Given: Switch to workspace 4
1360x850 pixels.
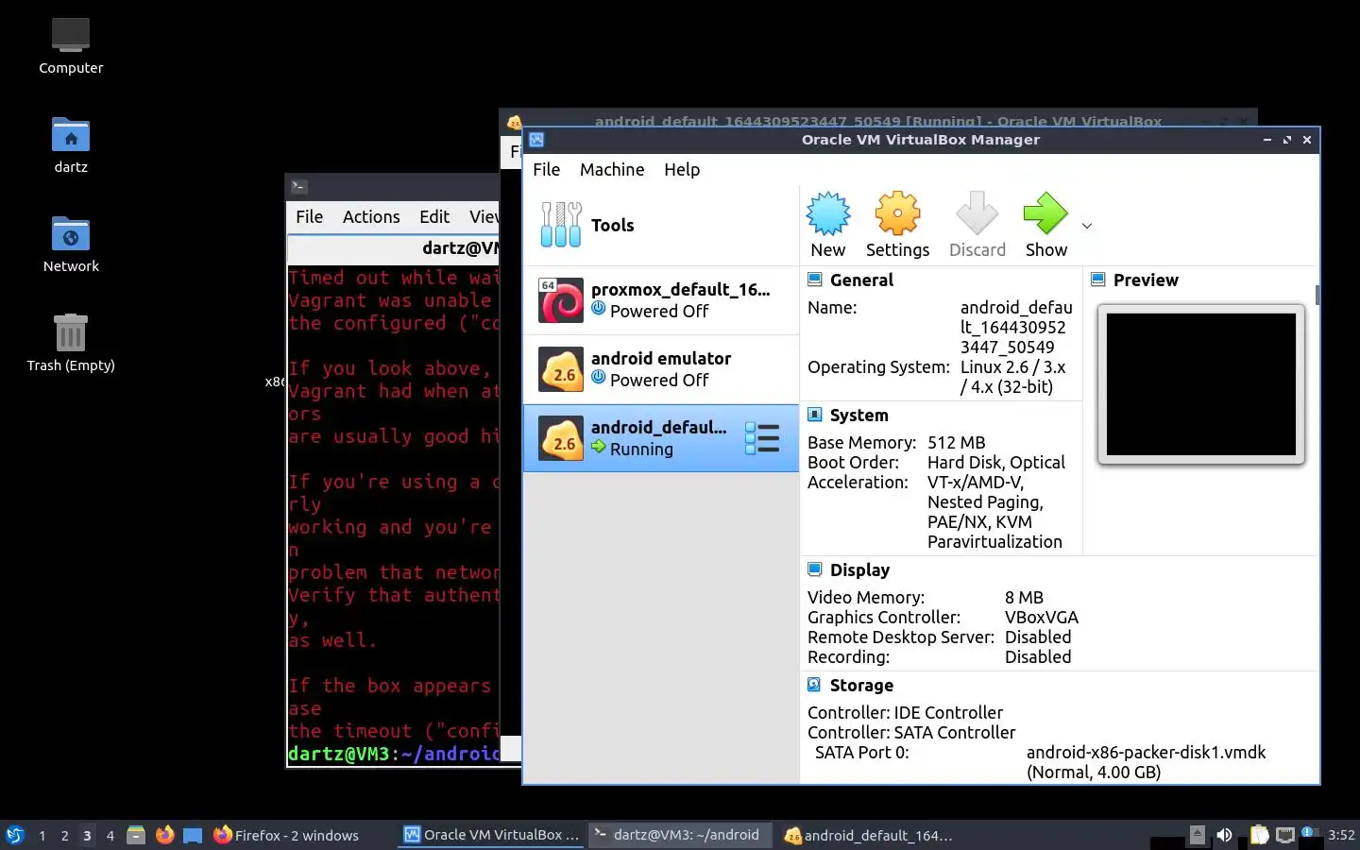Looking at the screenshot, I should tap(110, 835).
